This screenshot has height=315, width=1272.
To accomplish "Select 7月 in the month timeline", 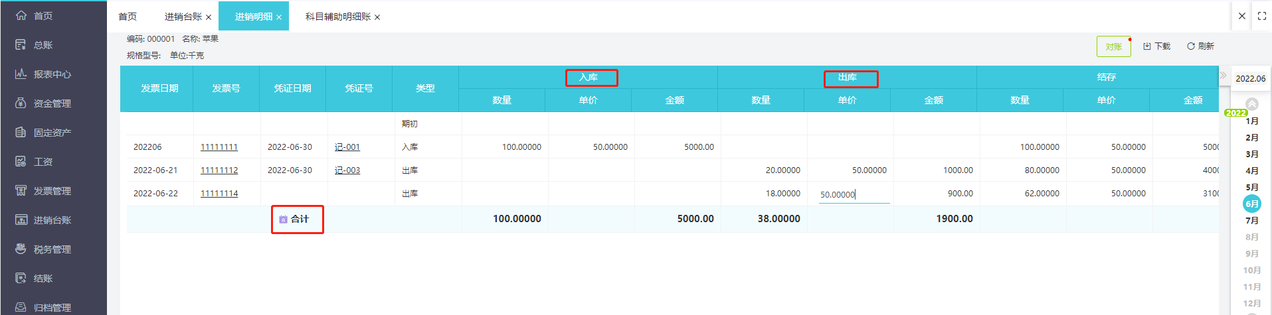I will point(1252,220).
